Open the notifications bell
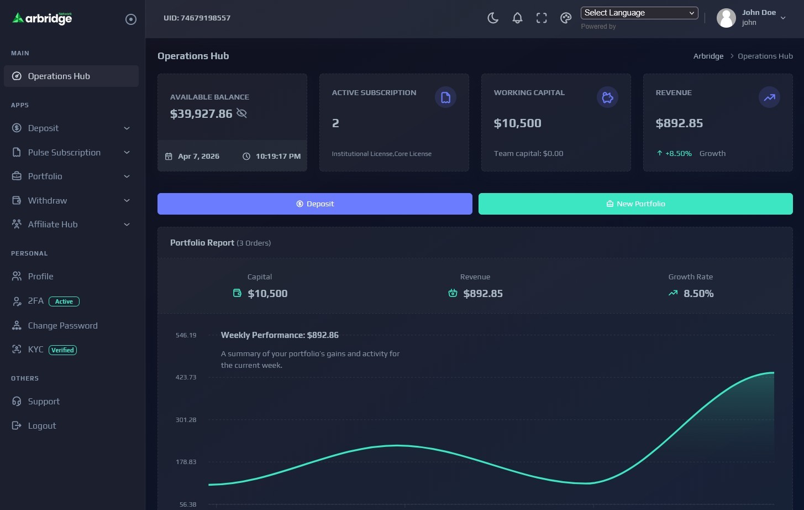The width and height of the screenshot is (804, 510). [x=517, y=18]
